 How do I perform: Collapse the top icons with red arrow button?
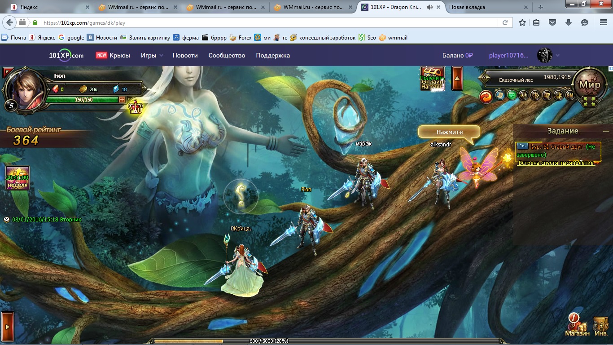[457, 79]
